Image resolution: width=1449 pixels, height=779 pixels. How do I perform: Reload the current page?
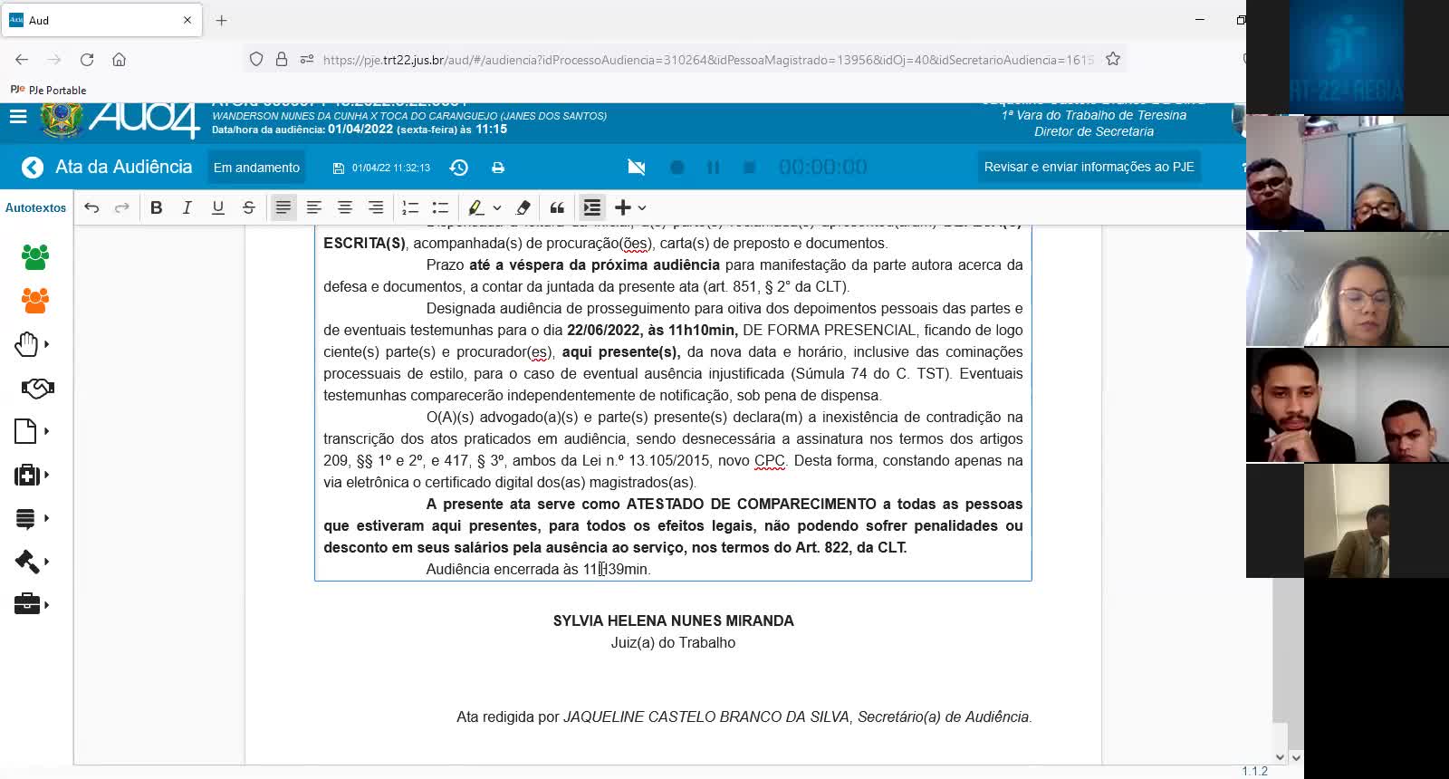[87, 60]
